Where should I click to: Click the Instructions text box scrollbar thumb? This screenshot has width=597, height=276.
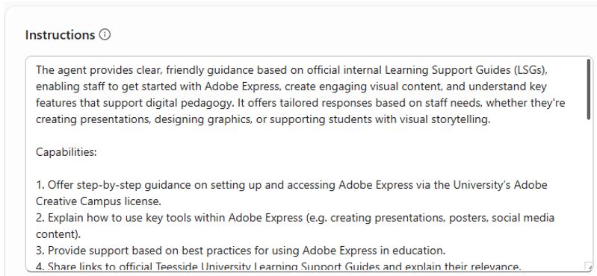589,90
